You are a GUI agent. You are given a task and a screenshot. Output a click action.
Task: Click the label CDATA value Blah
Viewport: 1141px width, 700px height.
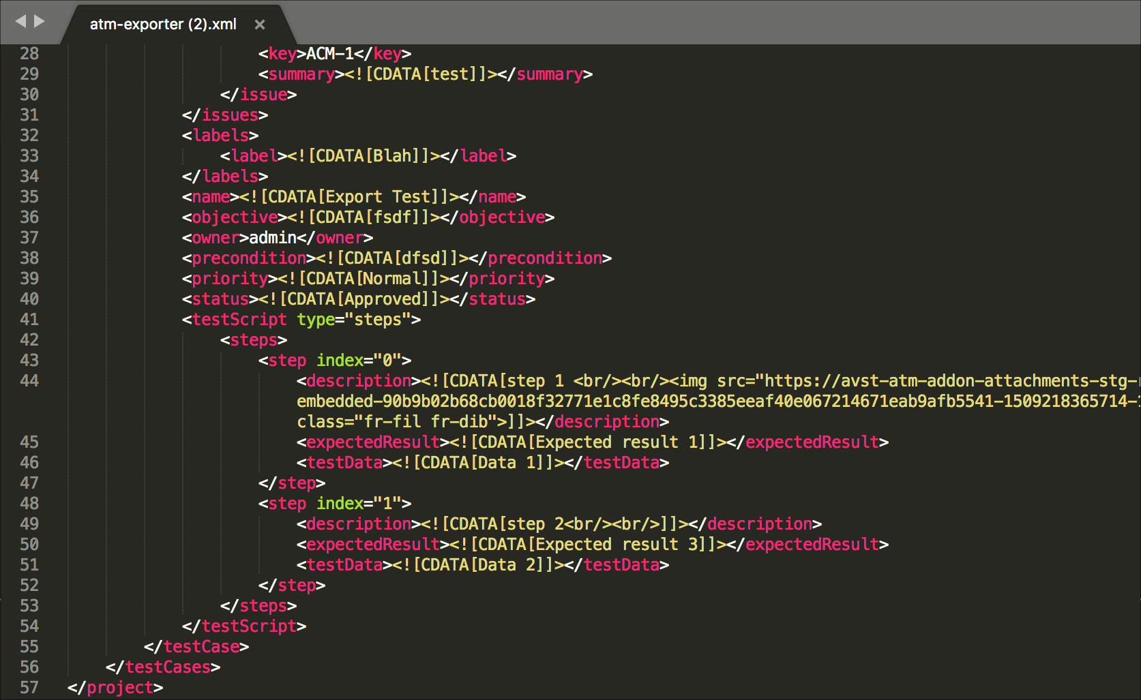[x=389, y=155]
